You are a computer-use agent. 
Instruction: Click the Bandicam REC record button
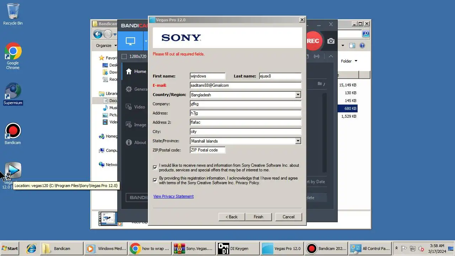pyautogui.click(x=313, y=41)
